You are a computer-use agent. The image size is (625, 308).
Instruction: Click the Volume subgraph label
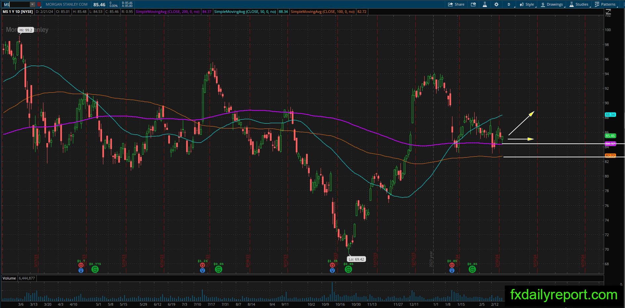tap(9, 278)
